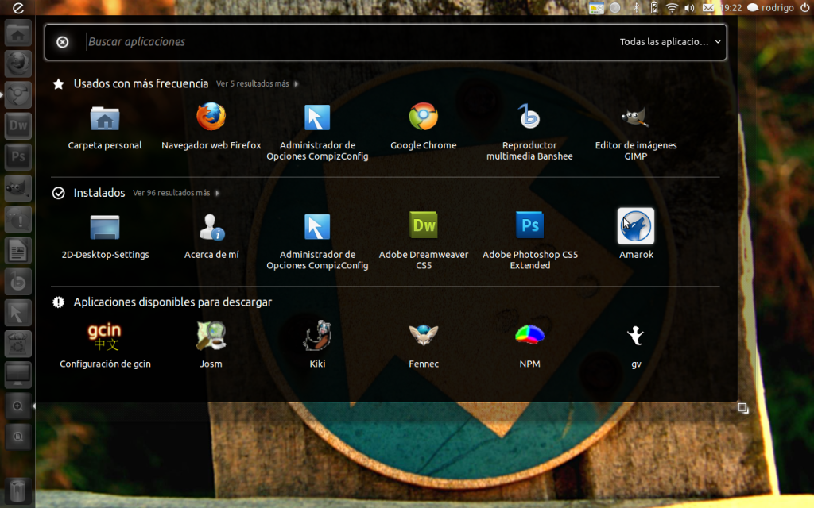Open the rodrigo user menu

(x=770, y=8)
